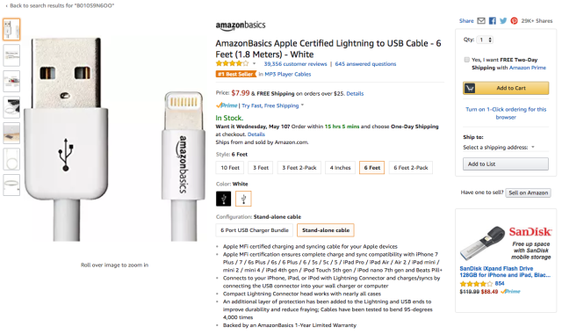Check the FREE Two-Day Shipping checkbox

tap(466, 60)
